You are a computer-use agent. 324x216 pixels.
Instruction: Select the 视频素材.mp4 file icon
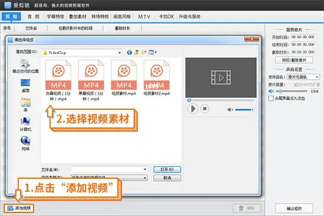[x=124, y=75]
